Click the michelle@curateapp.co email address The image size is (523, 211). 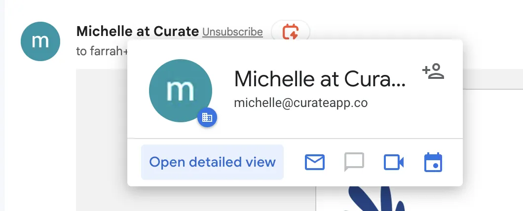(x=300, y=103)
